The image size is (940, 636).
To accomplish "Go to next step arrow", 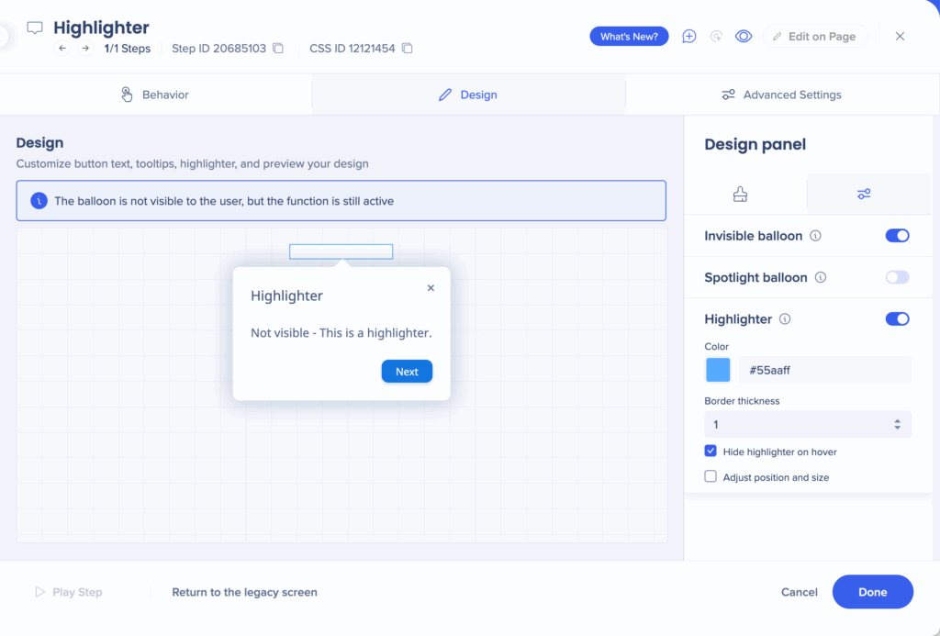I will (85, 49).
